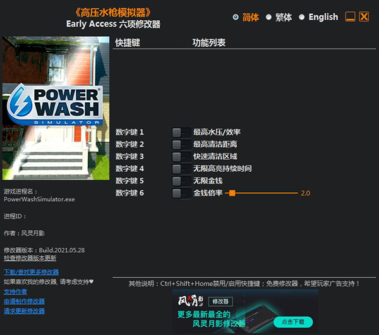The width and height of the screenshot is (379, 335).
Task: Minimize the trainer window
Action: [350, 17]
